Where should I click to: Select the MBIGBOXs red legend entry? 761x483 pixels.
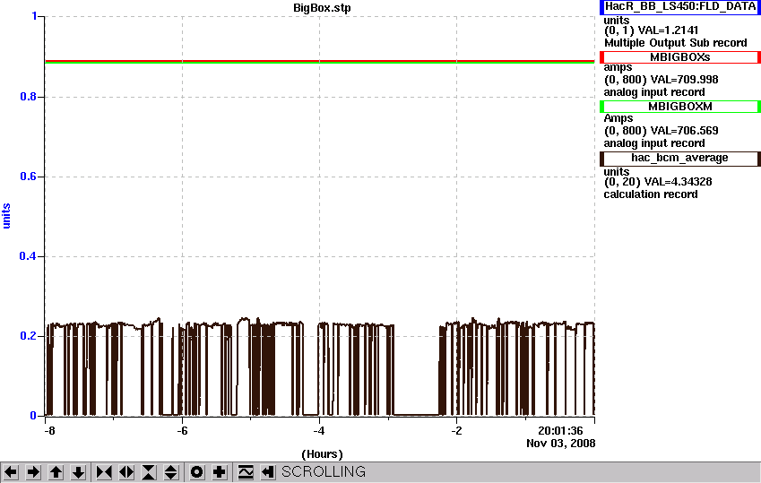point(680,57)
